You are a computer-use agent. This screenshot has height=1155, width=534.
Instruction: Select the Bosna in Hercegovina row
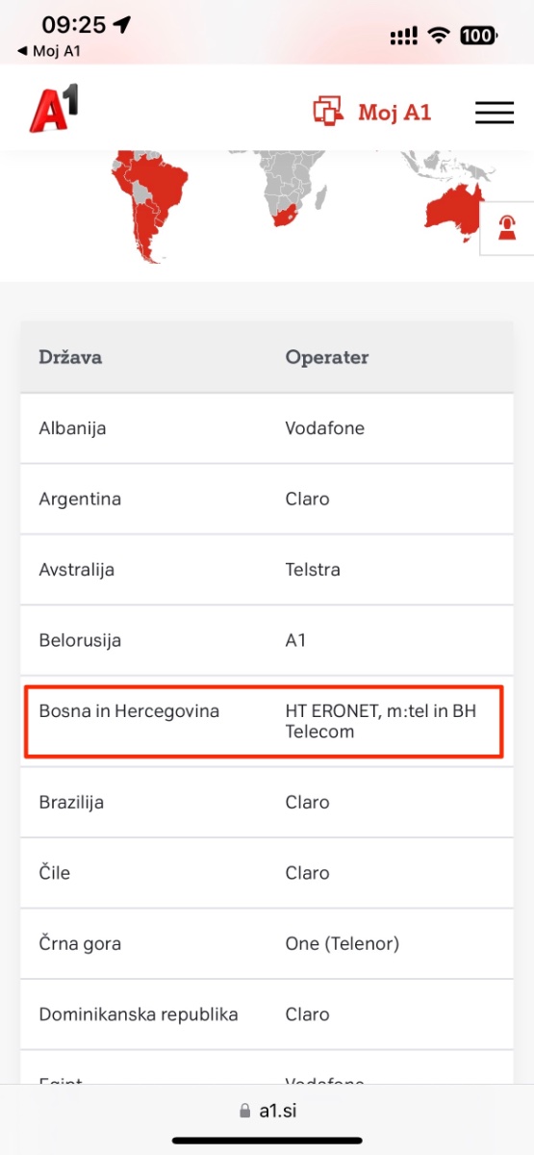pos(267,722)
